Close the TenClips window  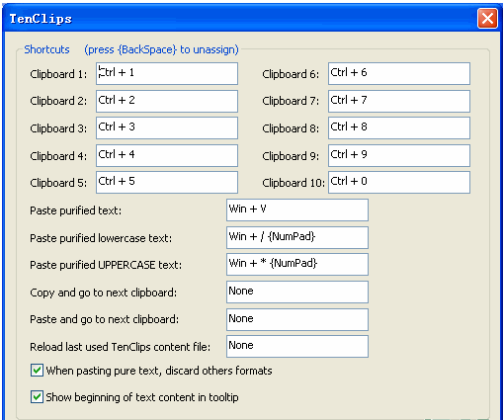click(487, 19)
